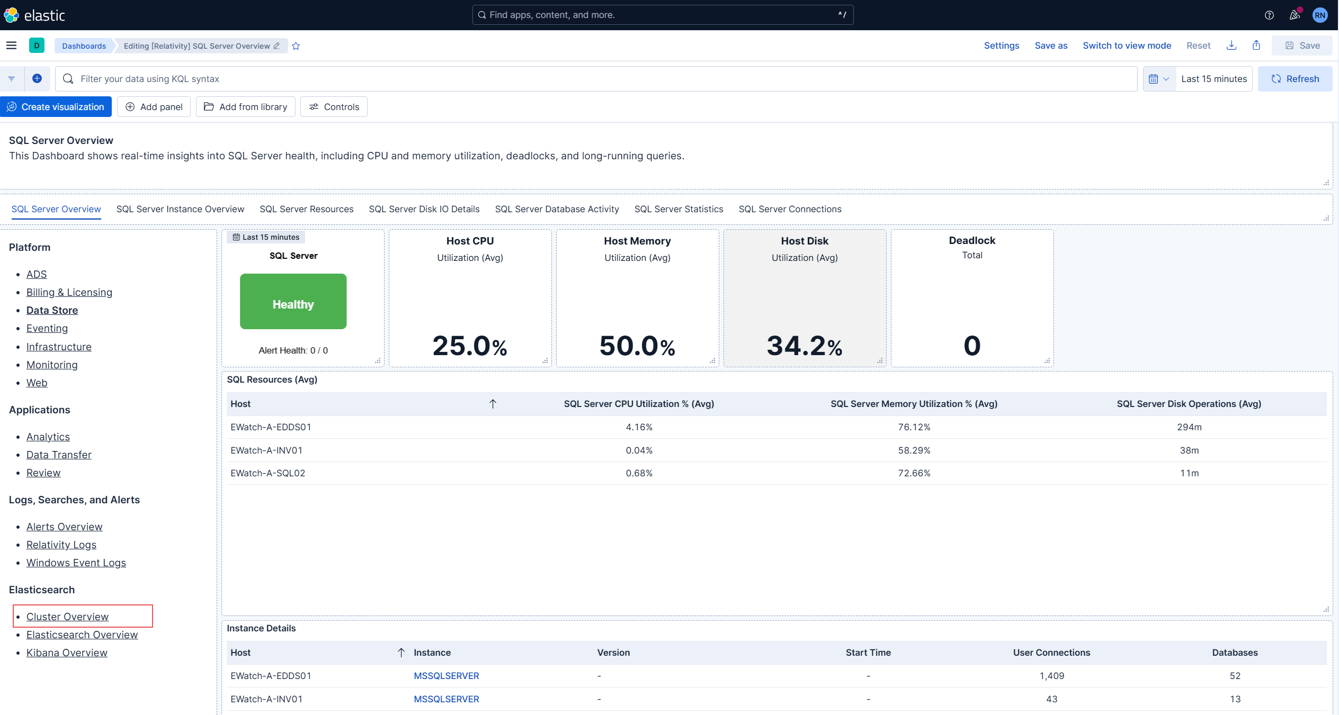Click the green Healthy status indicator
1339x715 pixels.
pyautogui.click(x=293, y=302)
